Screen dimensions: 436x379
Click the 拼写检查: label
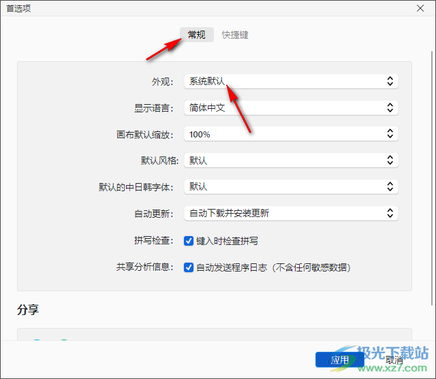(154, 240)
